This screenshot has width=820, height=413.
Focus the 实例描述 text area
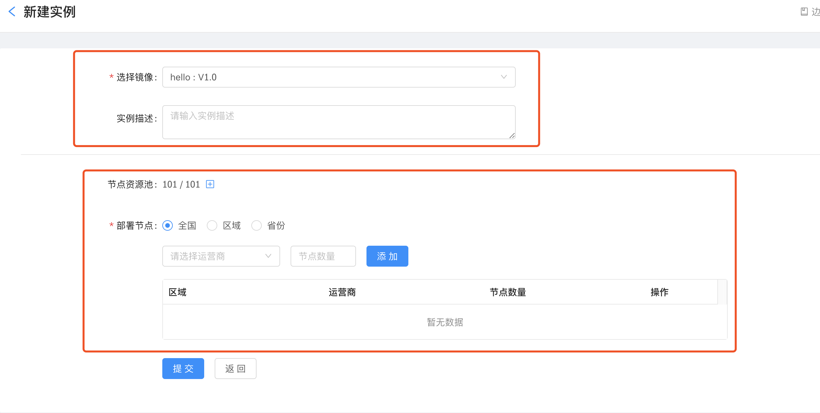click(x=339, y=122)
